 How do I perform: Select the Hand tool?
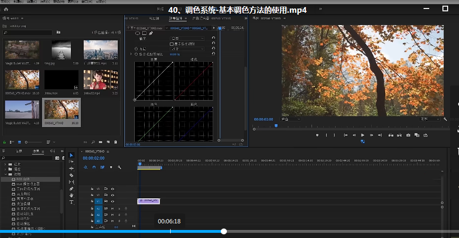[x=71, y=195]
